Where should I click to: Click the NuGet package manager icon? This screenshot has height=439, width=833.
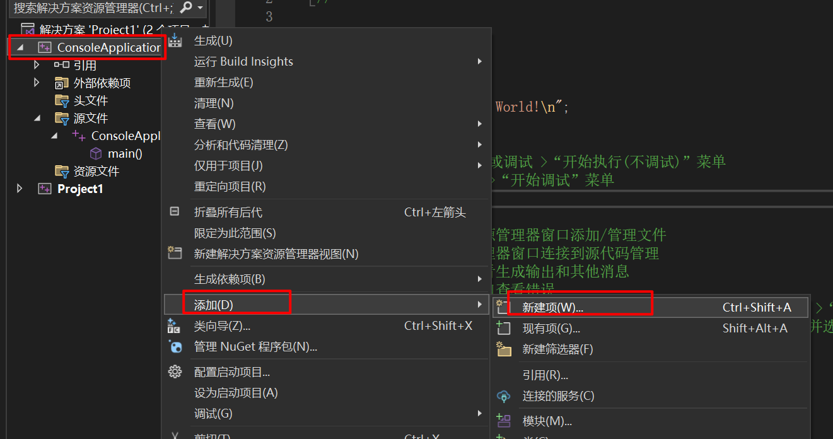coord(175,346)
